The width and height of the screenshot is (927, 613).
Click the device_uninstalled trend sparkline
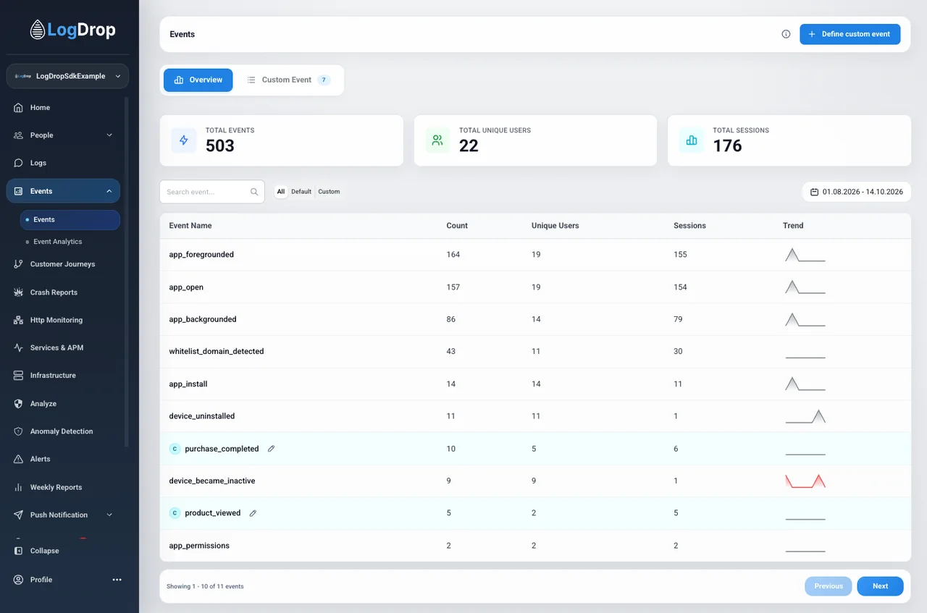tap(805, 416)
